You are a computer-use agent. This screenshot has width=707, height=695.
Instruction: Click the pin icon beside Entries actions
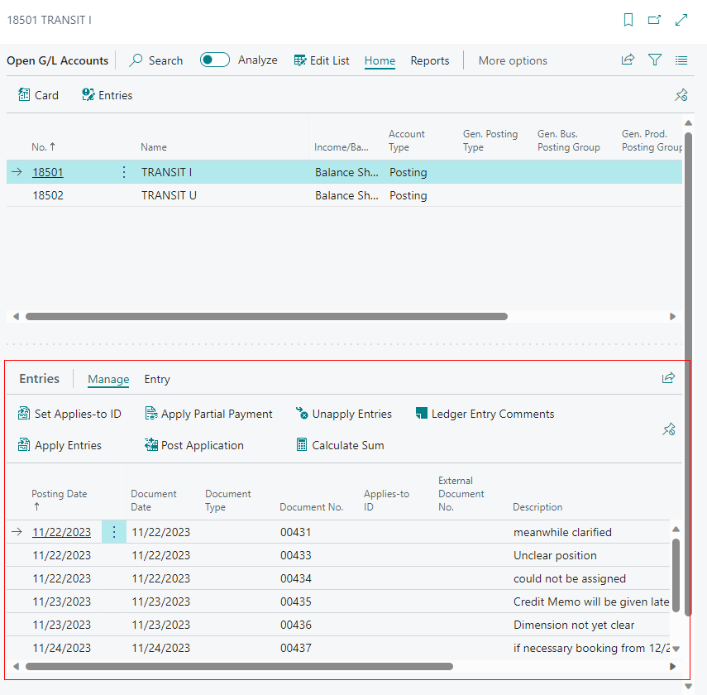(x=670, y=429)
